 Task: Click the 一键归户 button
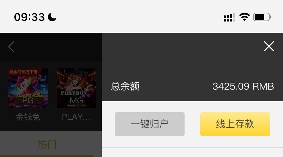pyautogui.click(x=150, y=124)
